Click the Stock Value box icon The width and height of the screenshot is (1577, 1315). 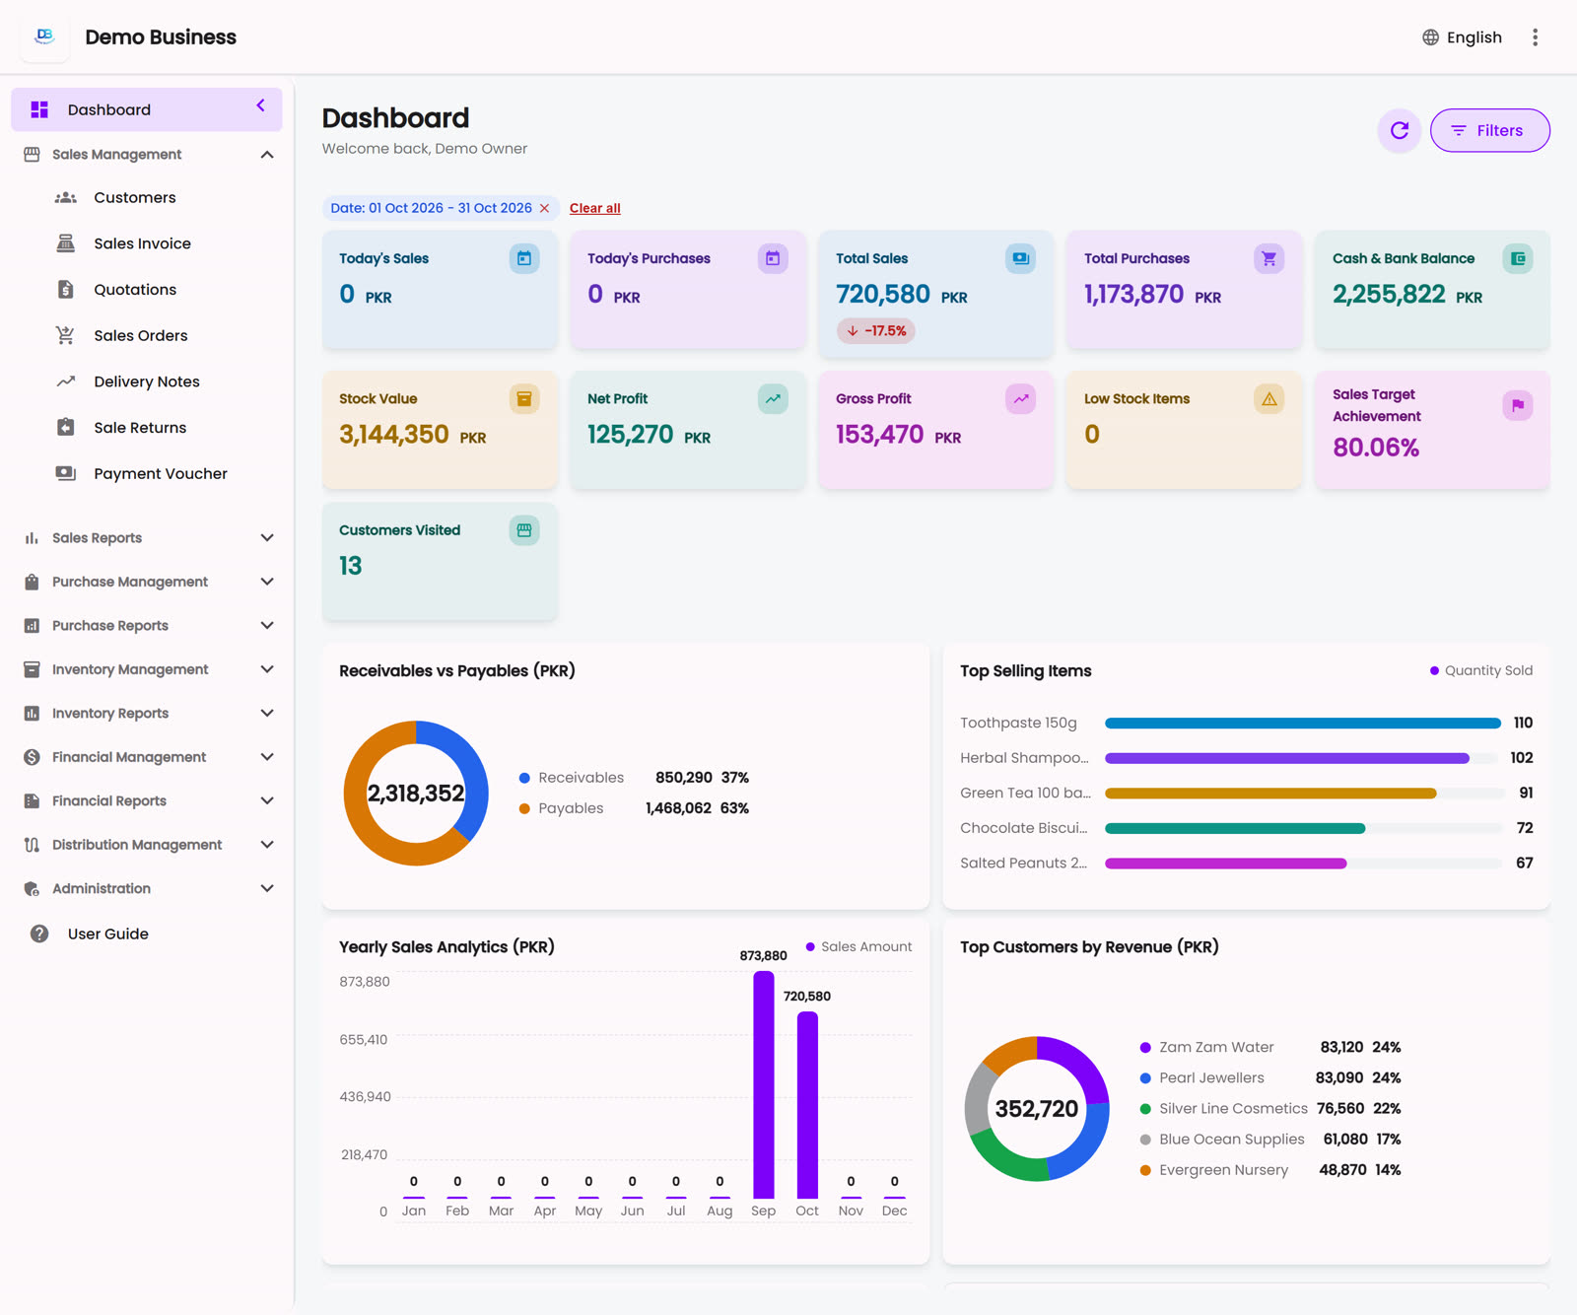pyautogui.click(x=524, y=398)
